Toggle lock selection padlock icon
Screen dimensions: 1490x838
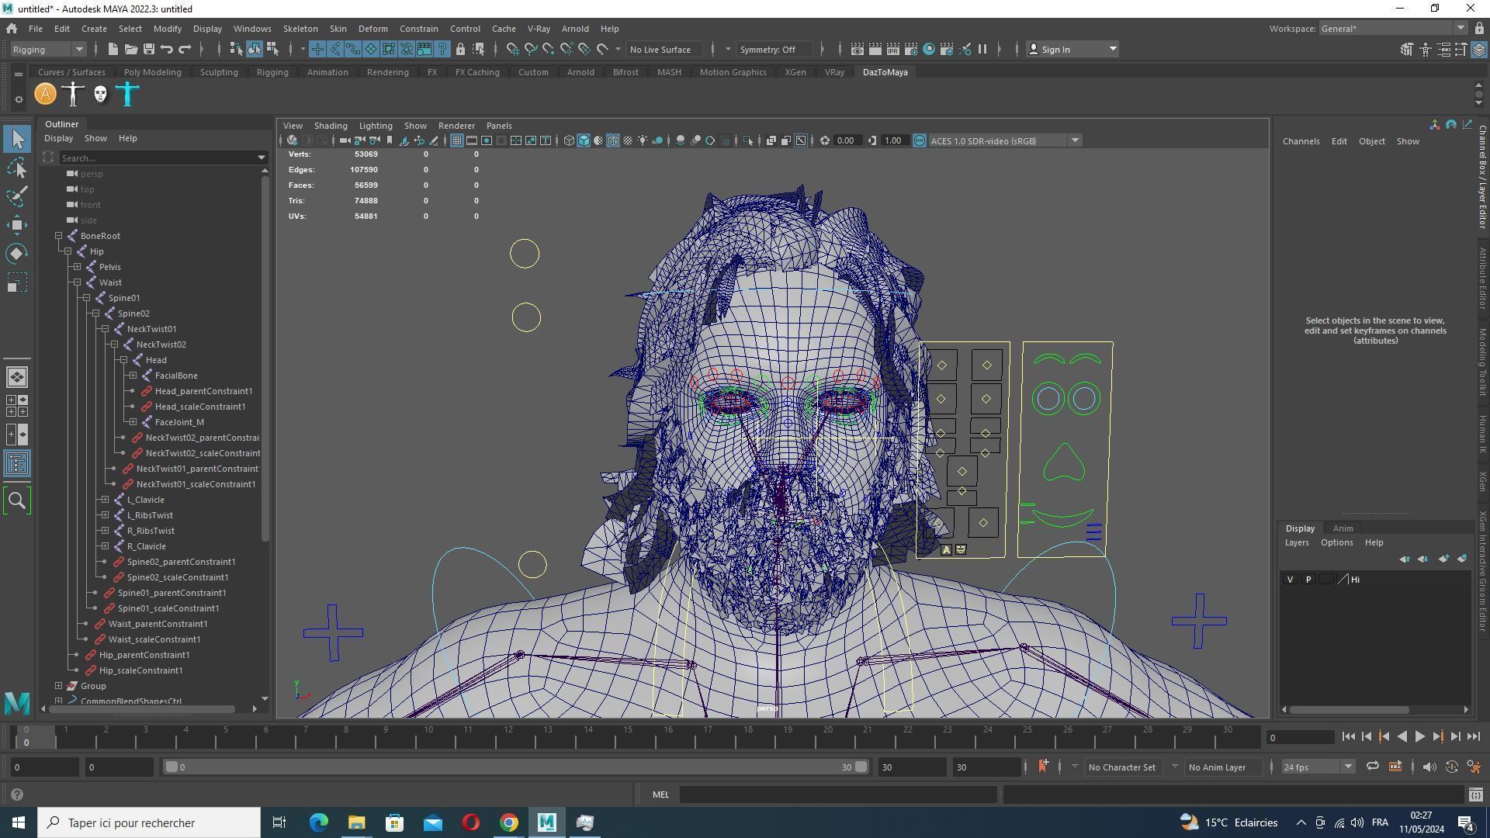(460, 50)
